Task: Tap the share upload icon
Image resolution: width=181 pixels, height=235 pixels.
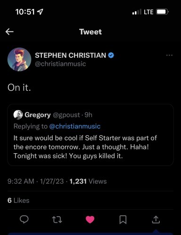Action: coord(156,219)
